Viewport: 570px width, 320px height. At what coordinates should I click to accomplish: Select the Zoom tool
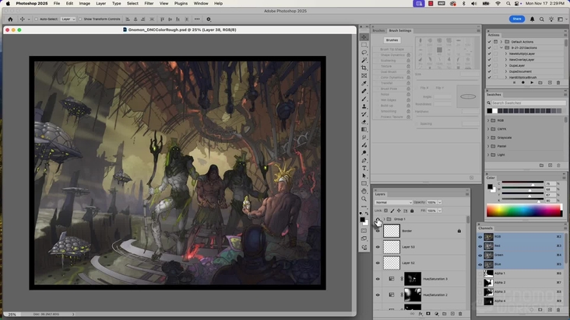364,199
